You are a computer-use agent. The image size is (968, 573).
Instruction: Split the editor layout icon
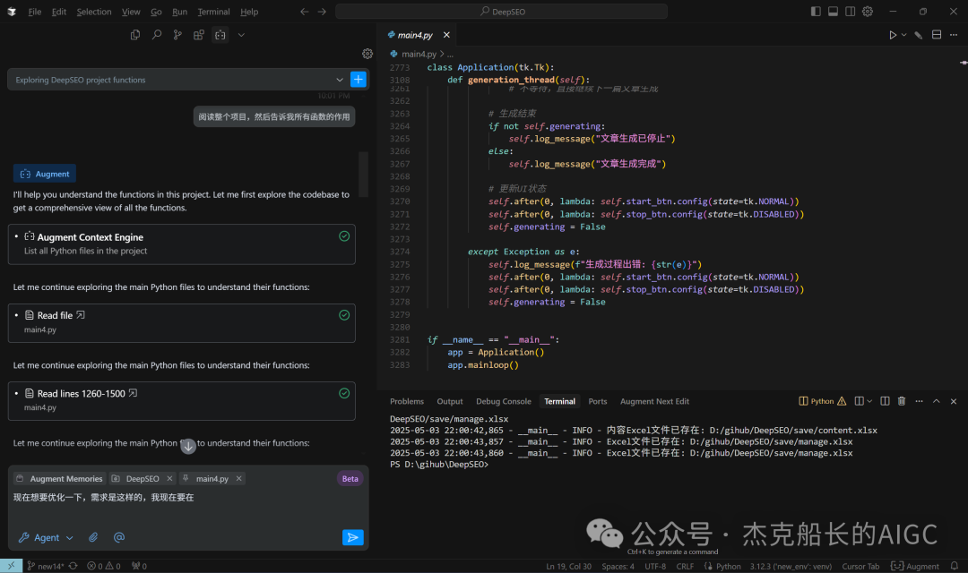[x=937, y=35]
